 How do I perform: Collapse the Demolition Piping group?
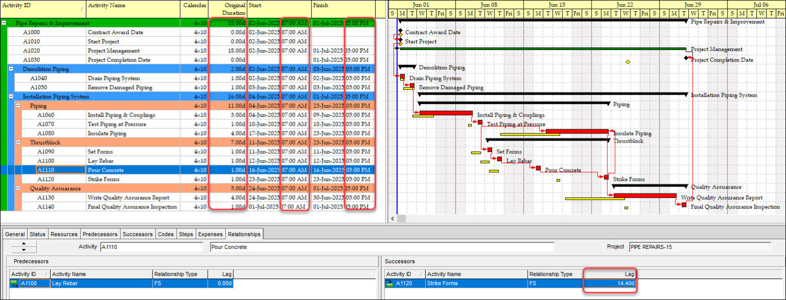tap(11, 68)
